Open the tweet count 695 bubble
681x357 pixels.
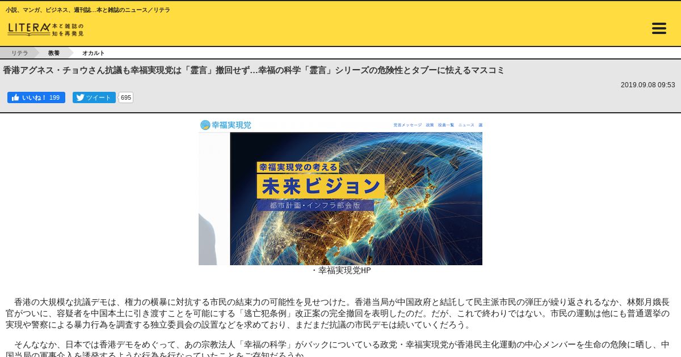coord(126,97)
